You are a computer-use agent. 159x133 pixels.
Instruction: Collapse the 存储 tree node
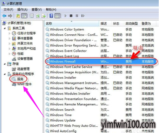click(x=5, y=64)
